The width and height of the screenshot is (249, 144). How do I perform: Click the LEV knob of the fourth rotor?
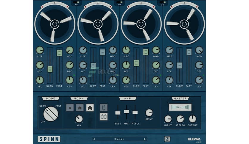(199, 80)
